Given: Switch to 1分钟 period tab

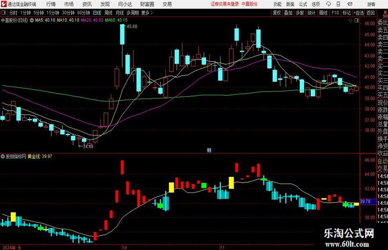Looking at the screenshot, I should 25,13.
